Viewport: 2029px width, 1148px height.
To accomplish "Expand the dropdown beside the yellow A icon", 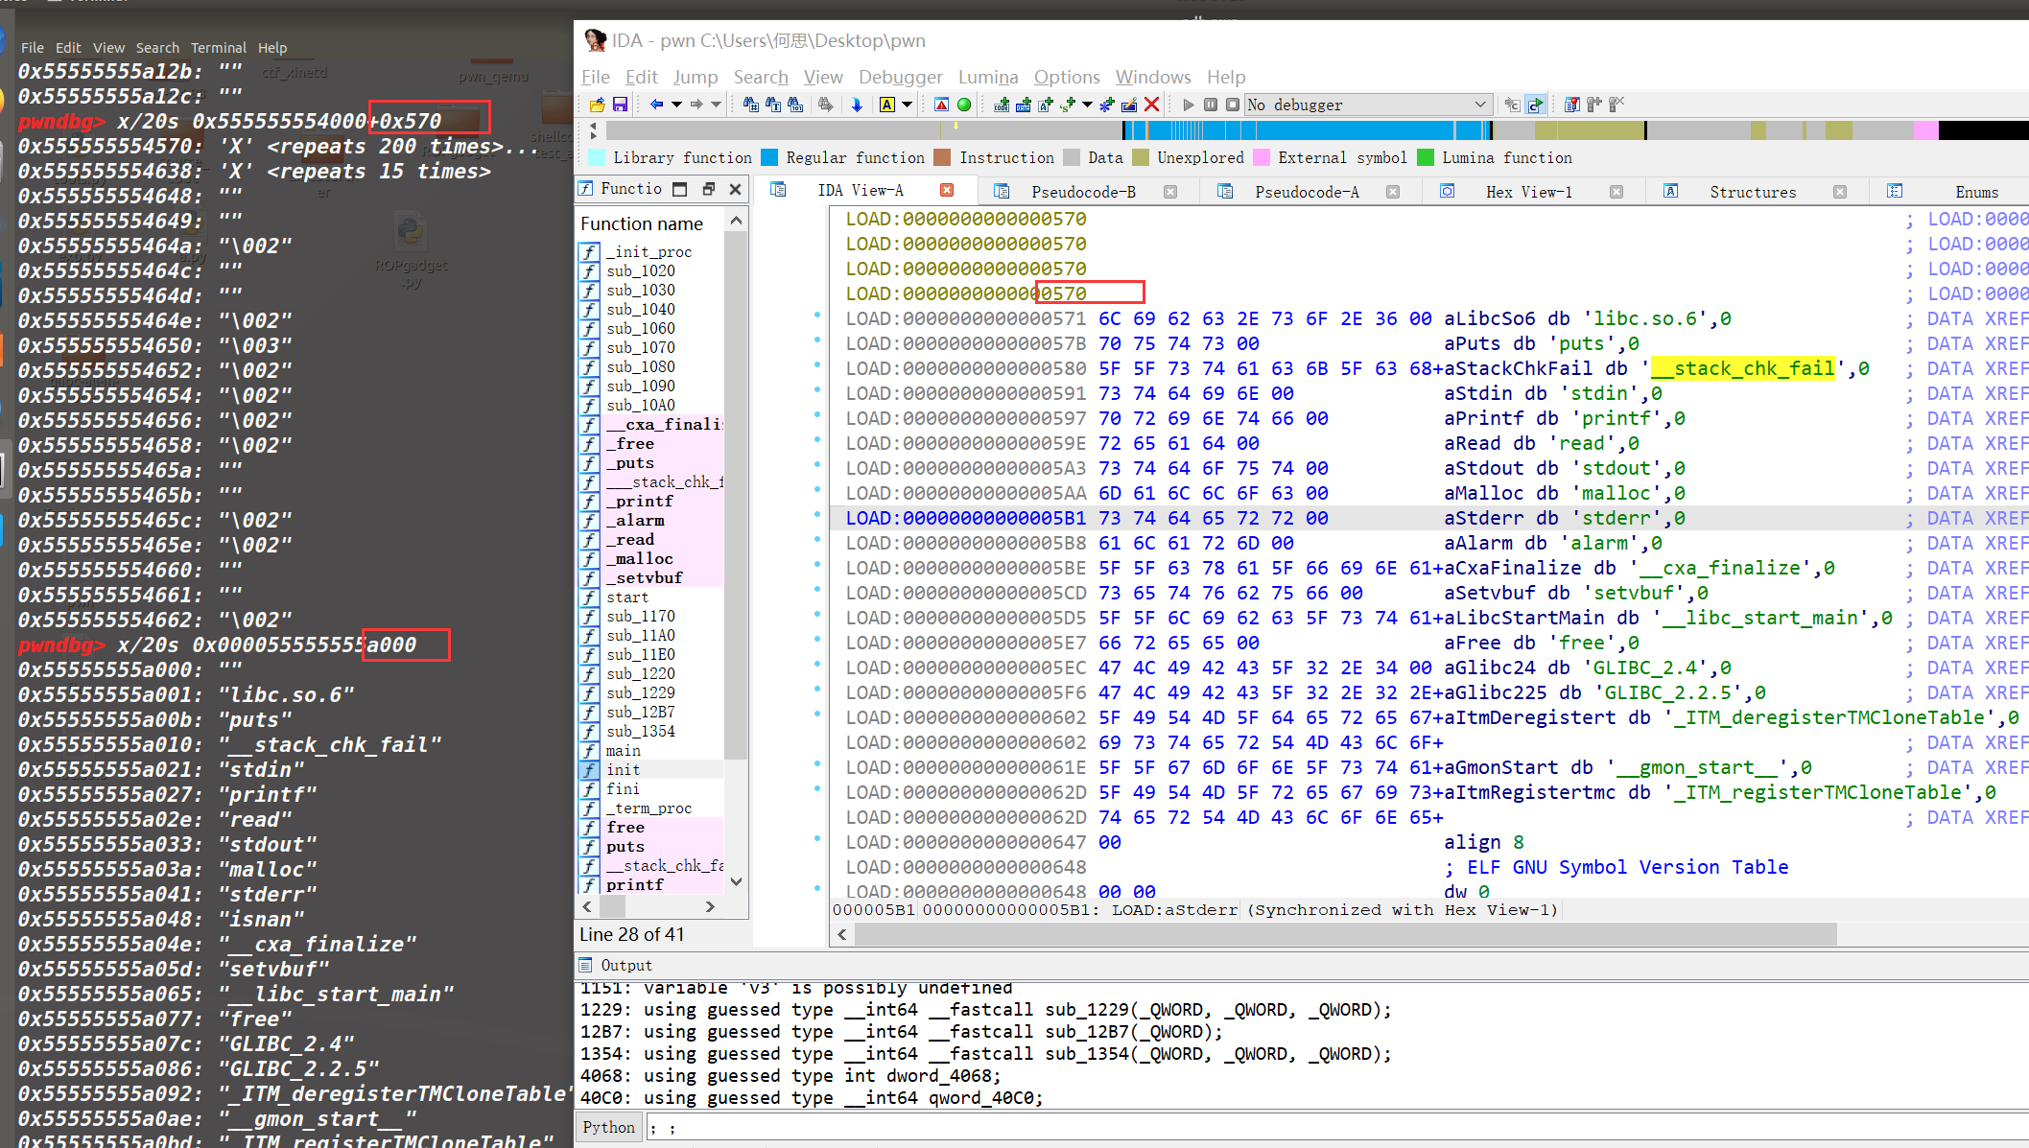I will click(907, 105).
